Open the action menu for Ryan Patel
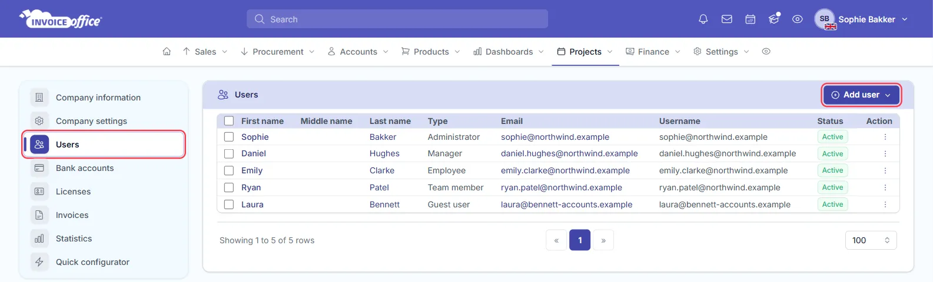 click(x=885, y=187)
